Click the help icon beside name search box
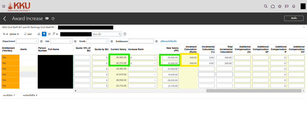Viewport: 307px width, 132px height. (x=125, y=34)
